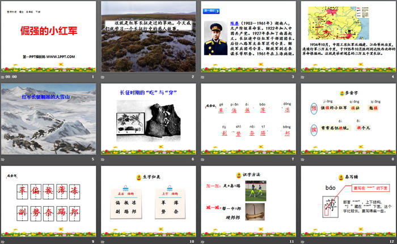397x244 pixels.
Task: Click slide number 7 label
Action: point(293,159)
